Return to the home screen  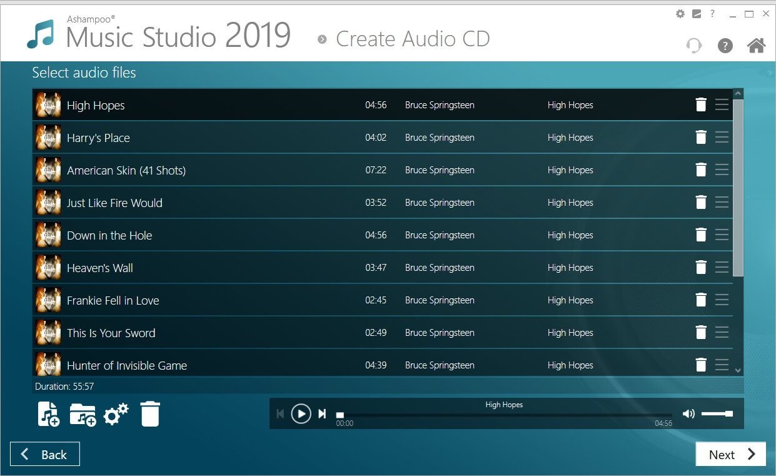756,45
